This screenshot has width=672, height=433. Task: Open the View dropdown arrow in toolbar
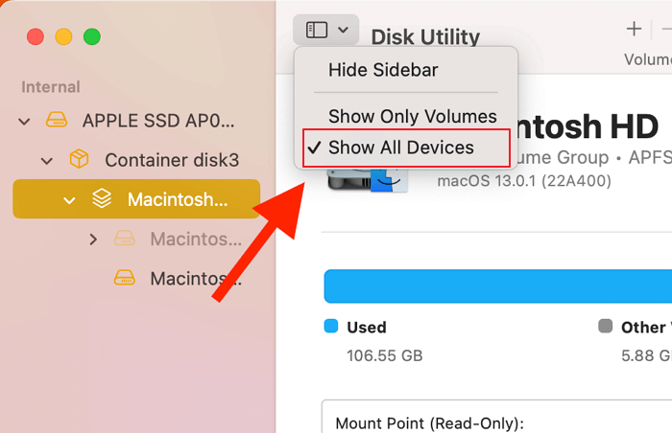344,30
